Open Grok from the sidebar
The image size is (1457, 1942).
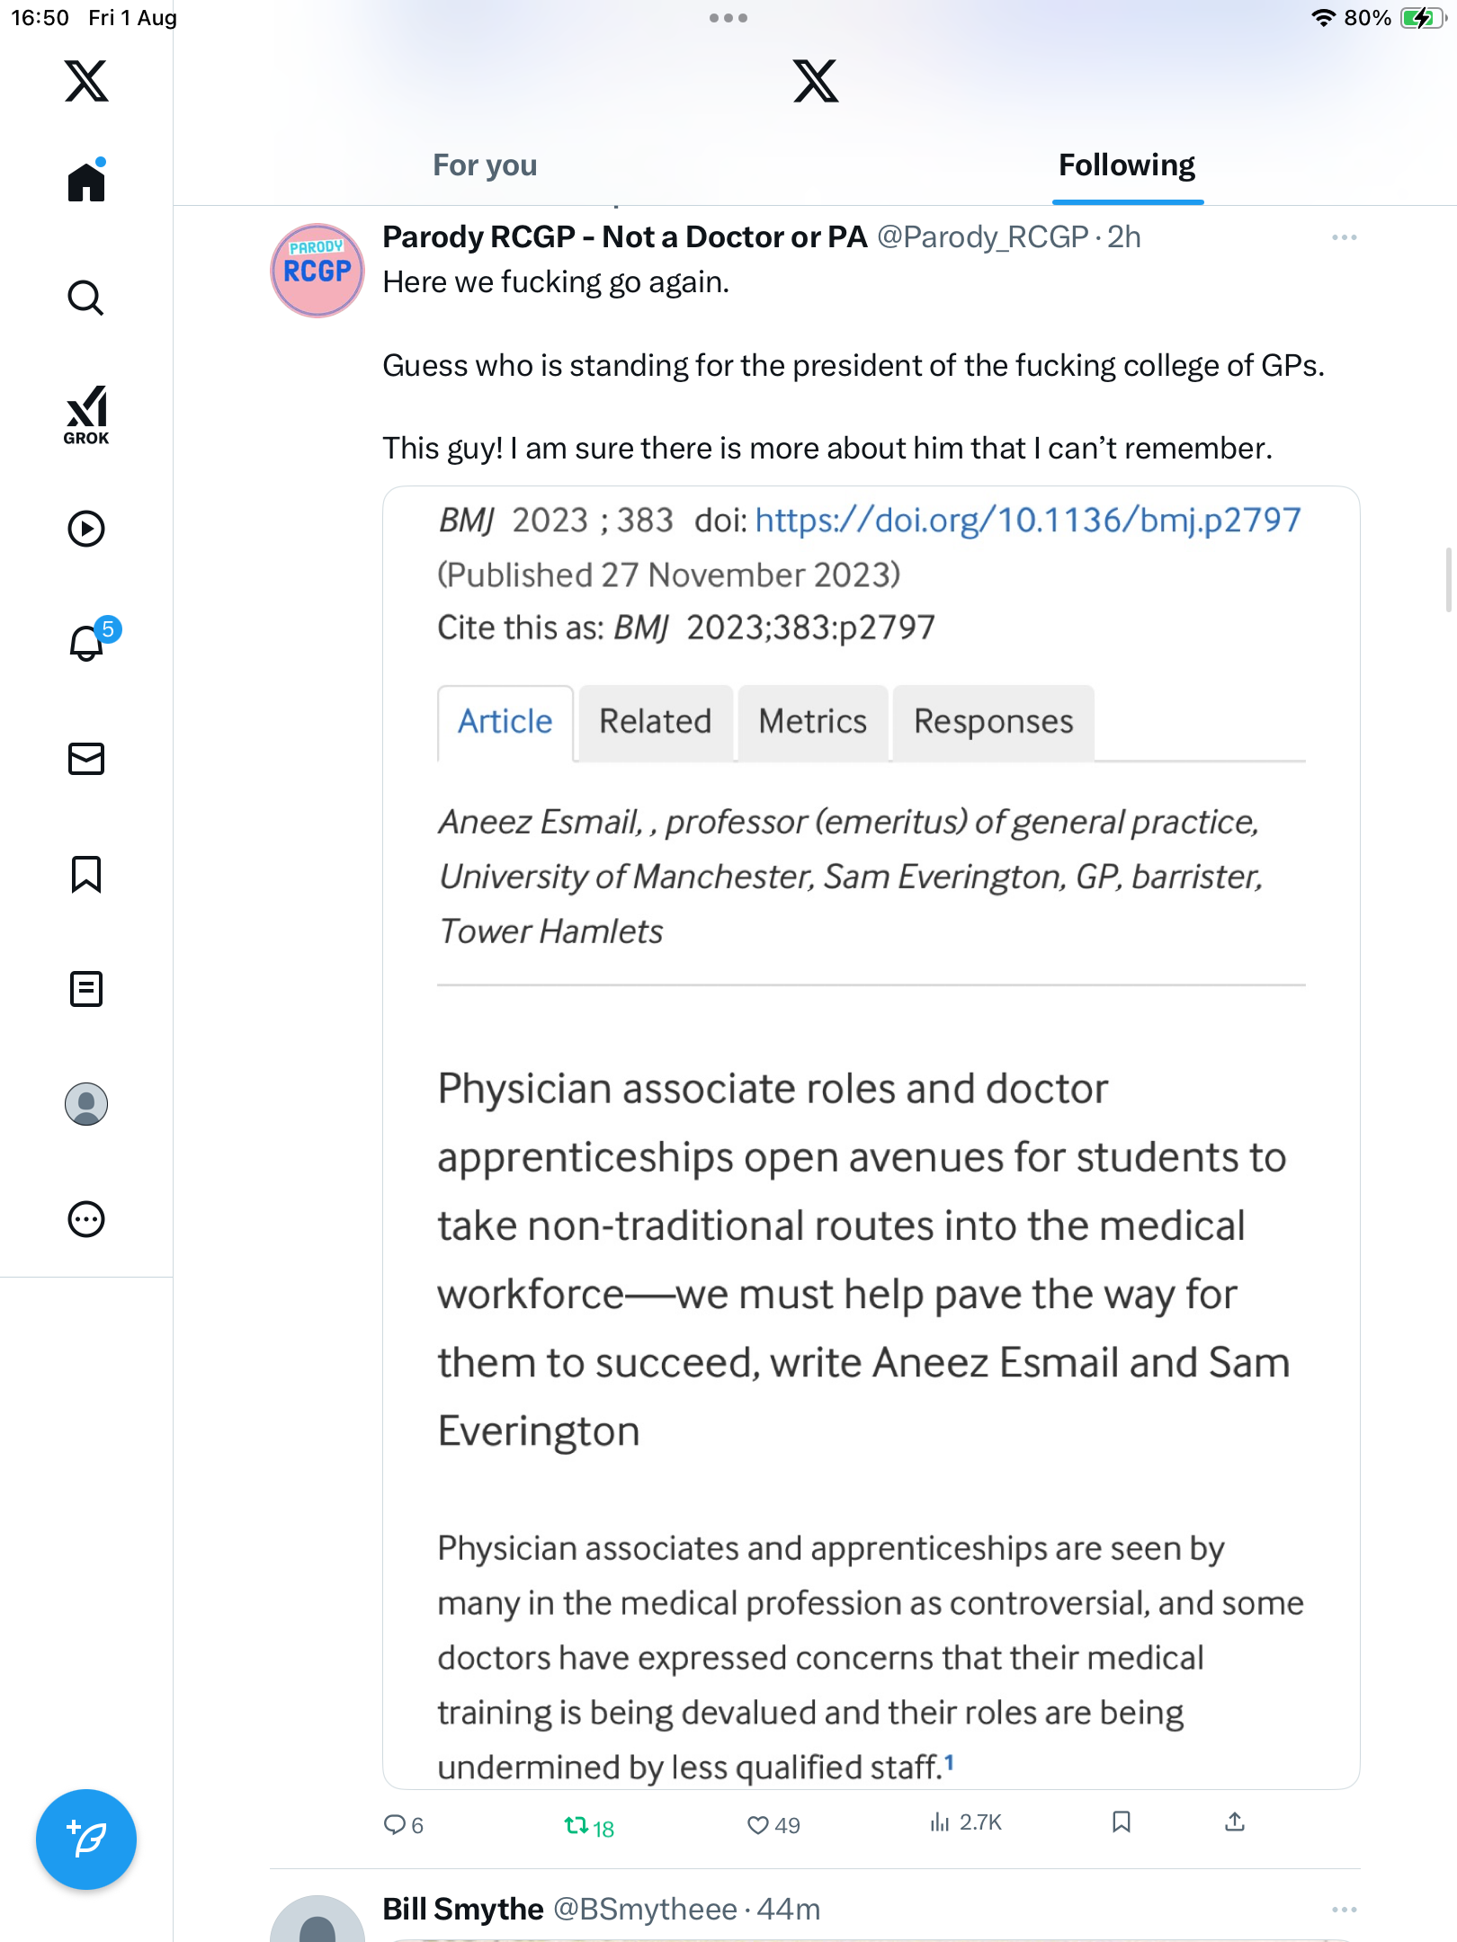[x=86, y=414]
